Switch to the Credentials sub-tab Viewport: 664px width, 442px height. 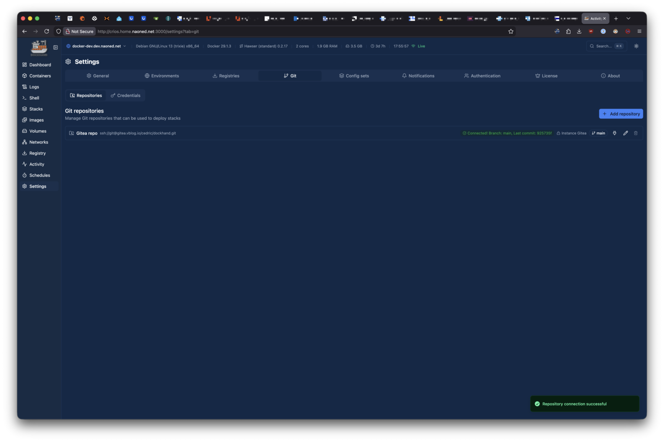click(x=125, y=96)
